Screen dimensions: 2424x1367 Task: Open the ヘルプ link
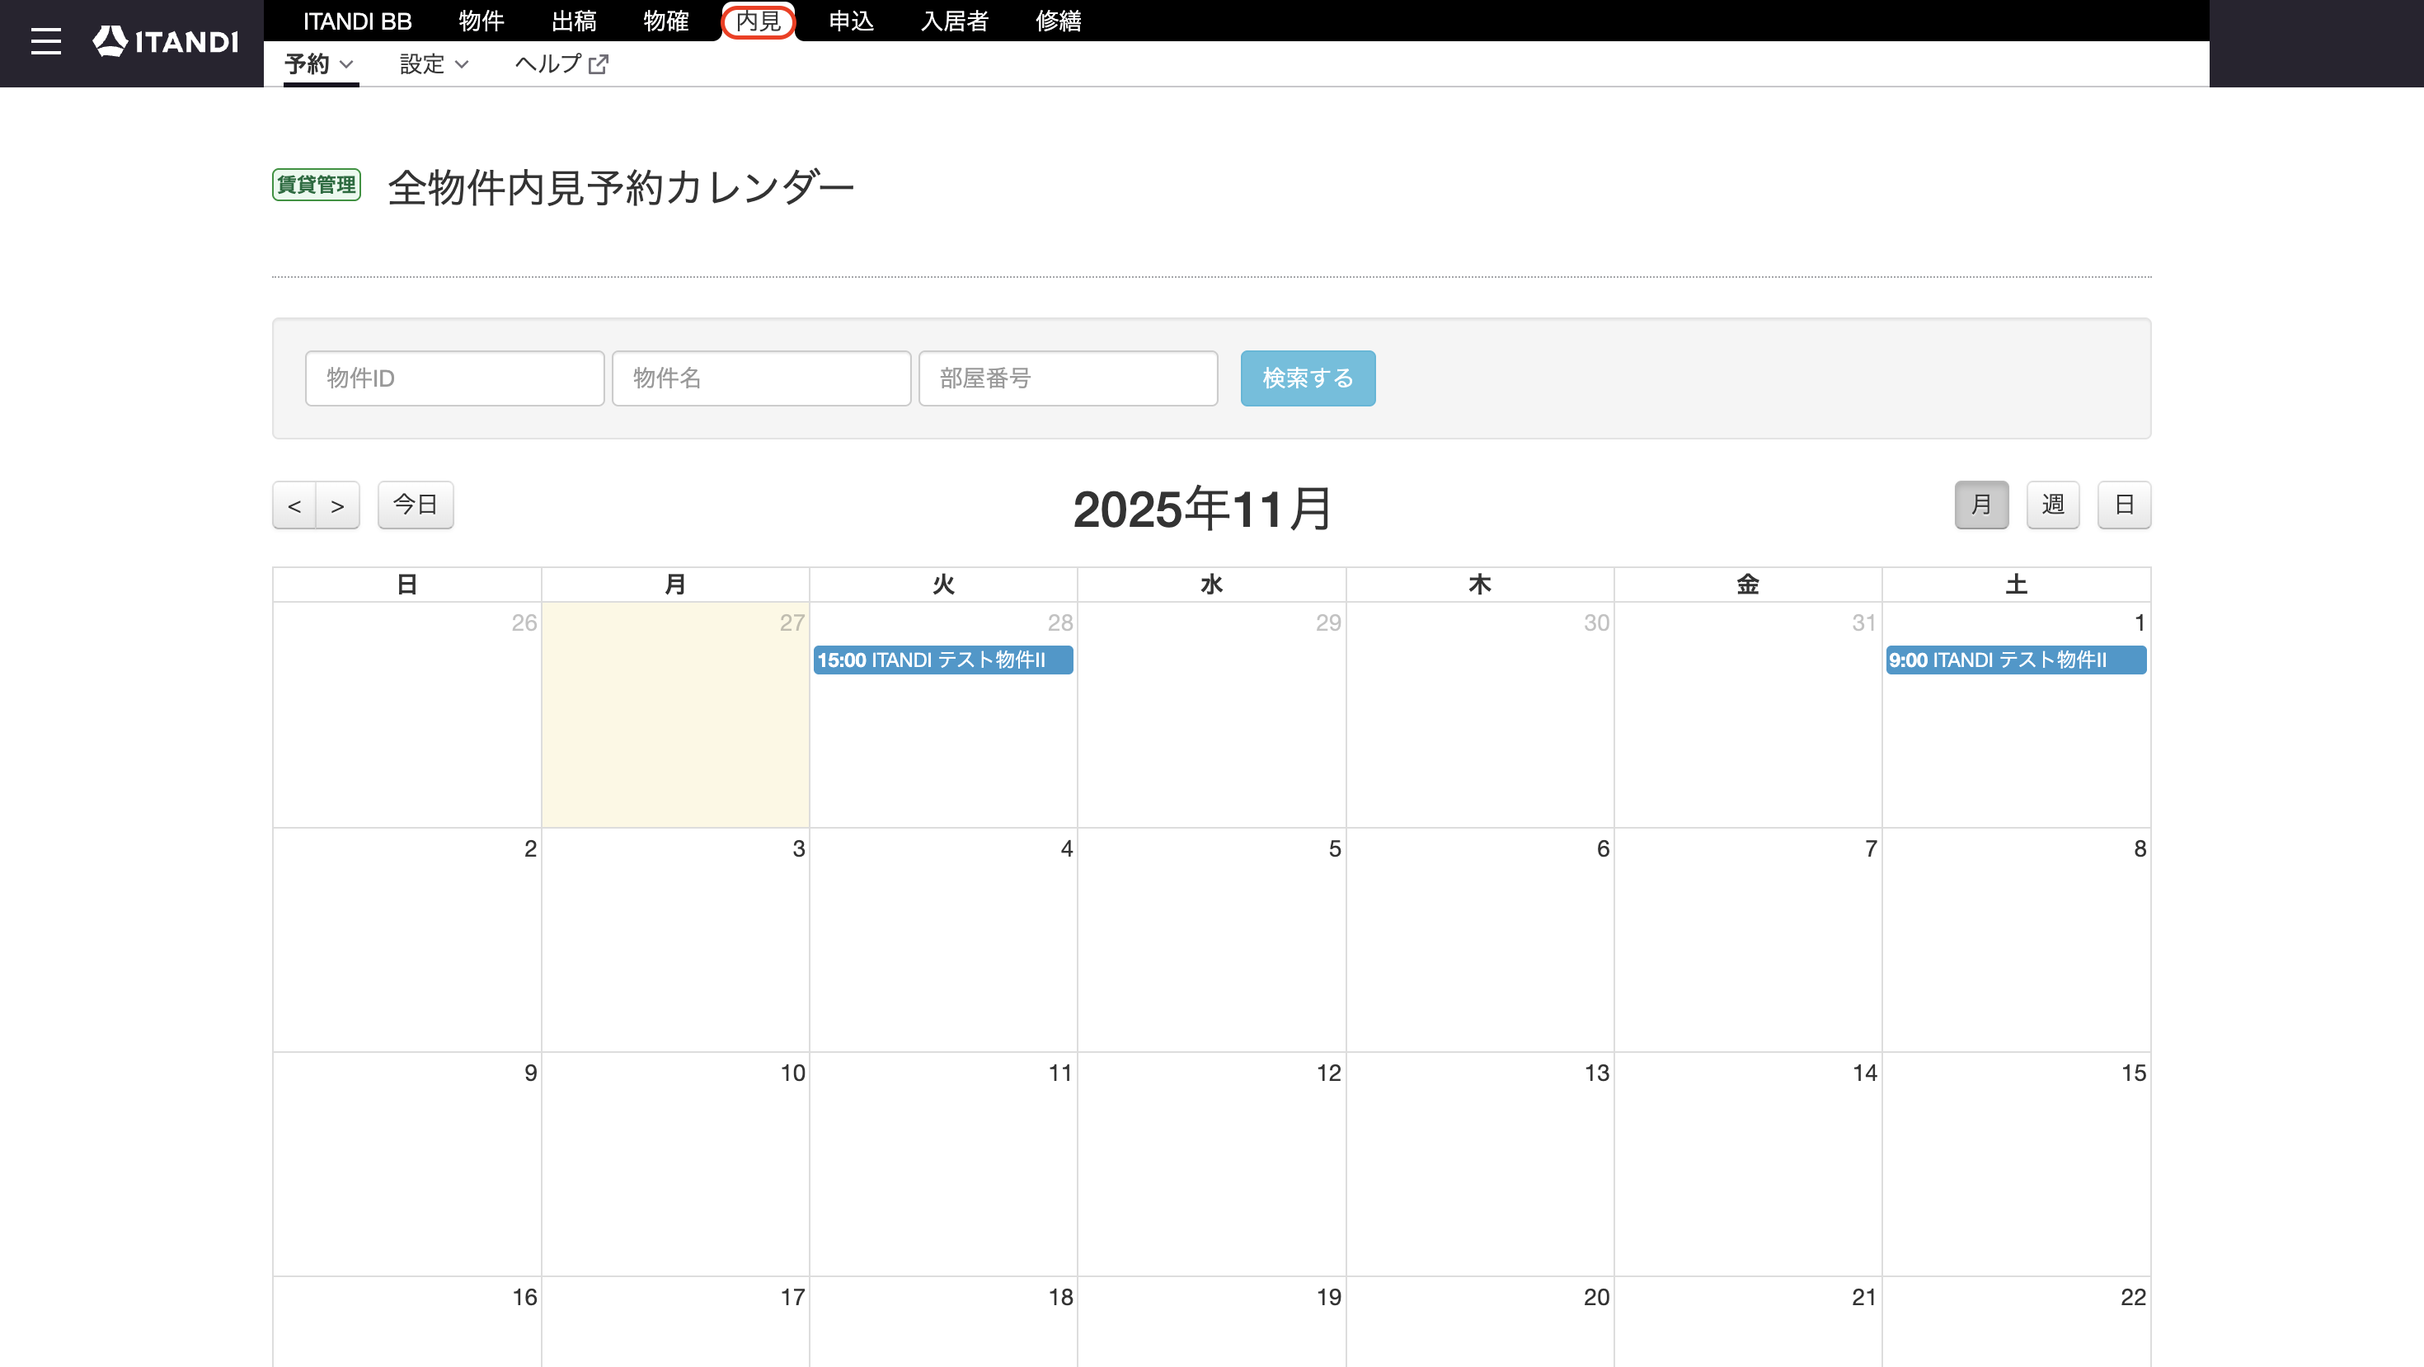561,64
